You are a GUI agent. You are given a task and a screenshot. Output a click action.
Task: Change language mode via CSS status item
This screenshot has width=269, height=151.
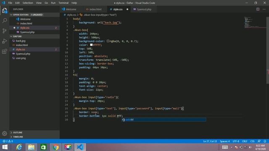(252, 141)
